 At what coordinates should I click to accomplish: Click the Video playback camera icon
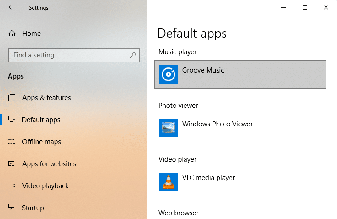pyautogui.click(x=11, y=186)
